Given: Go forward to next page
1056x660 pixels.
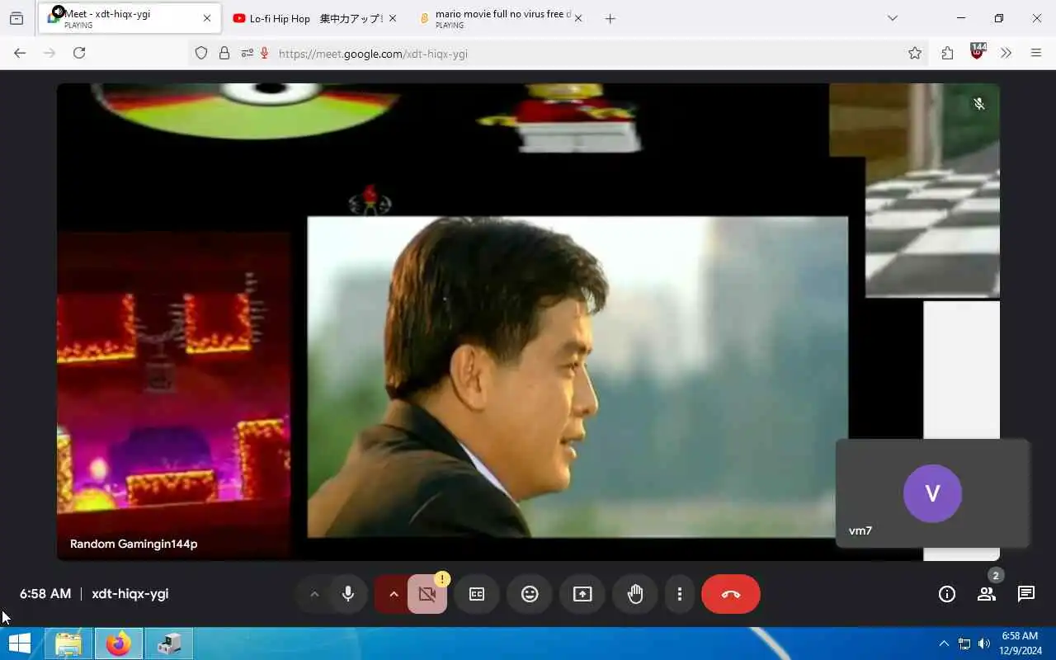Looking at the screenshot, I should pyautogui.click(x=49, y=53).
